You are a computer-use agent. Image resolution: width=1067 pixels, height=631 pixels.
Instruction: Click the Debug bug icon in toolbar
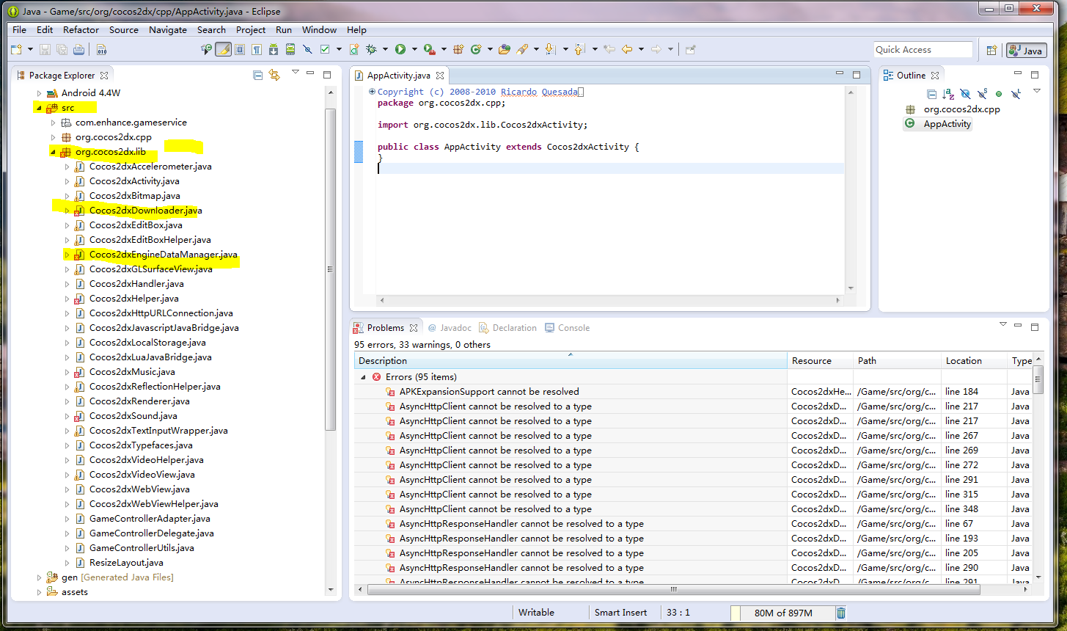coord(372,49)
